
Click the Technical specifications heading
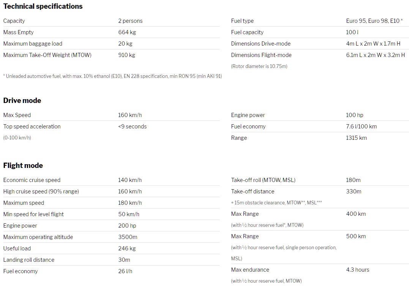click(43, 6)
